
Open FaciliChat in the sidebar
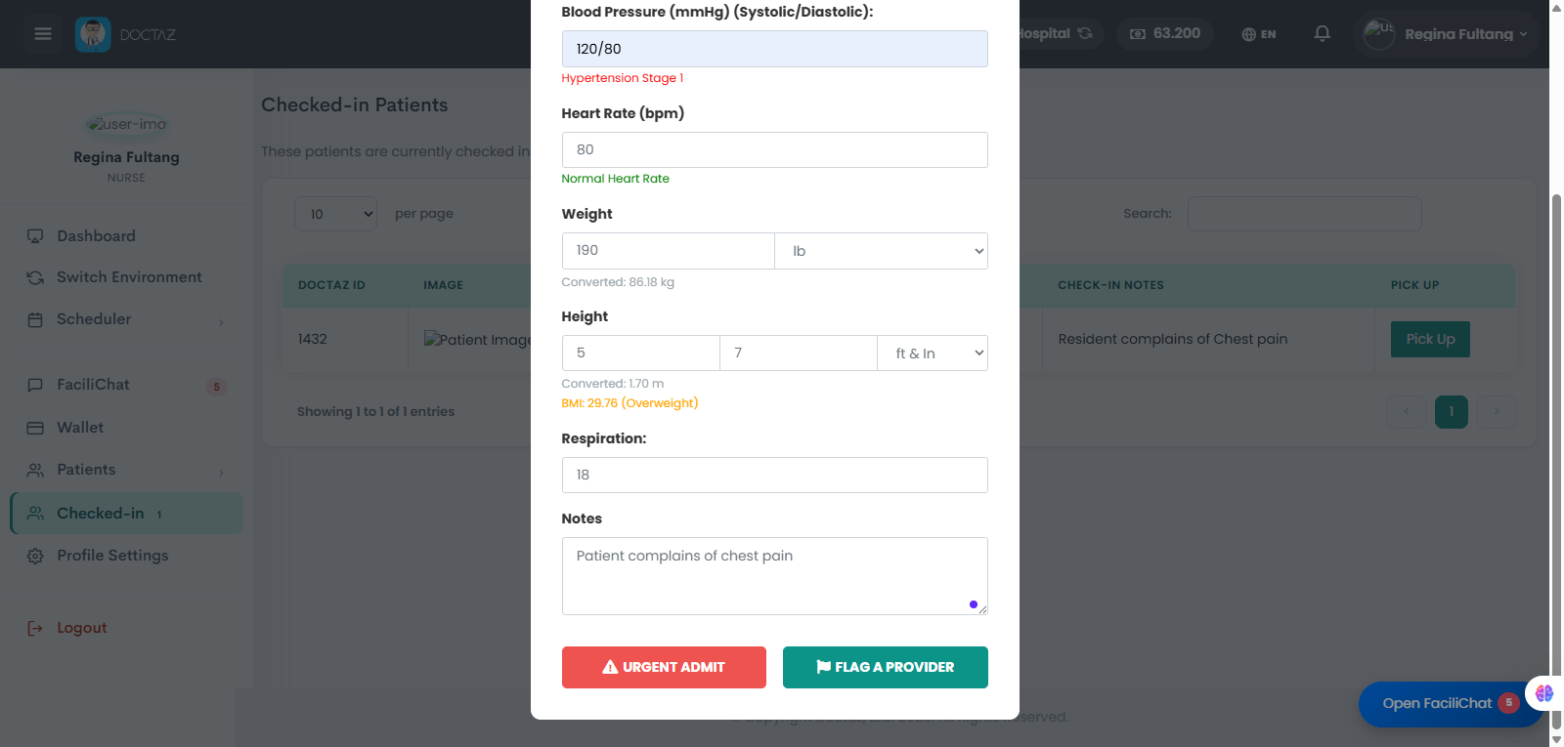pos(93,385)
